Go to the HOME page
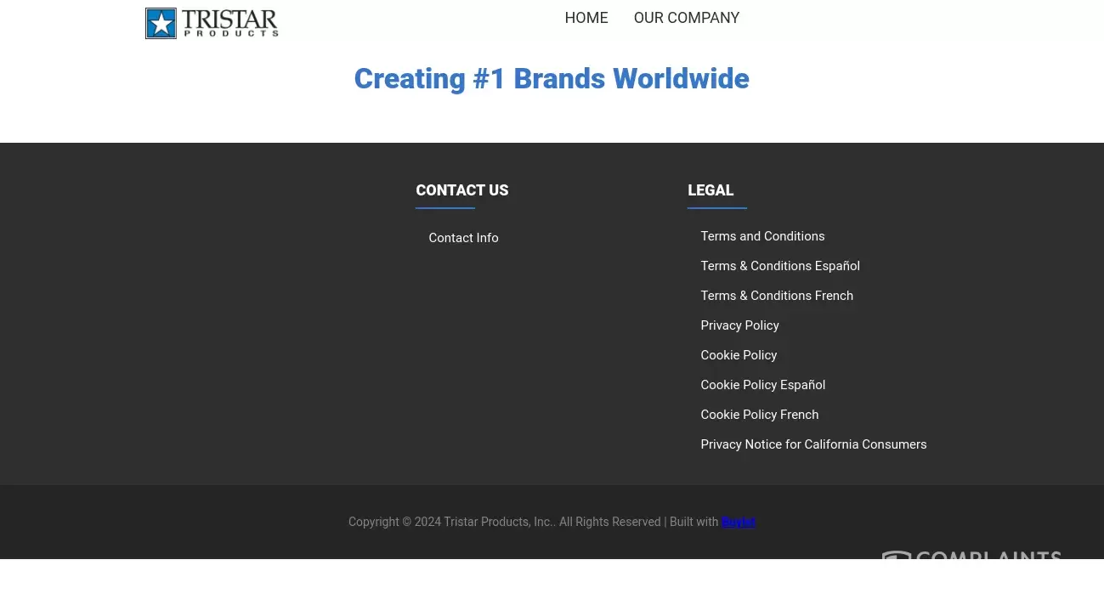The image size is (1104, 605). pos(586,18)
